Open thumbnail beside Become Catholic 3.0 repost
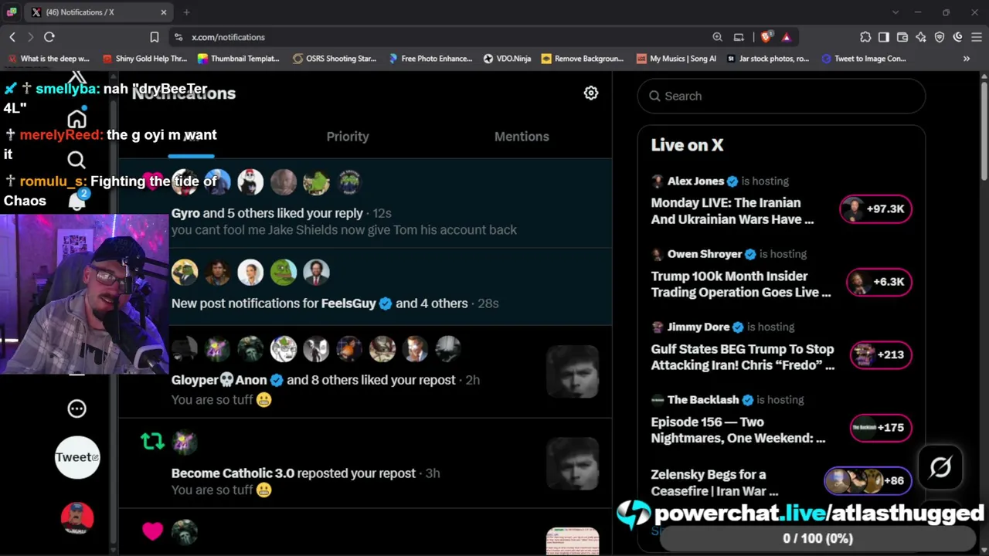Image resolution: width=989 pixels, height=556 pixels. (573, 463)
